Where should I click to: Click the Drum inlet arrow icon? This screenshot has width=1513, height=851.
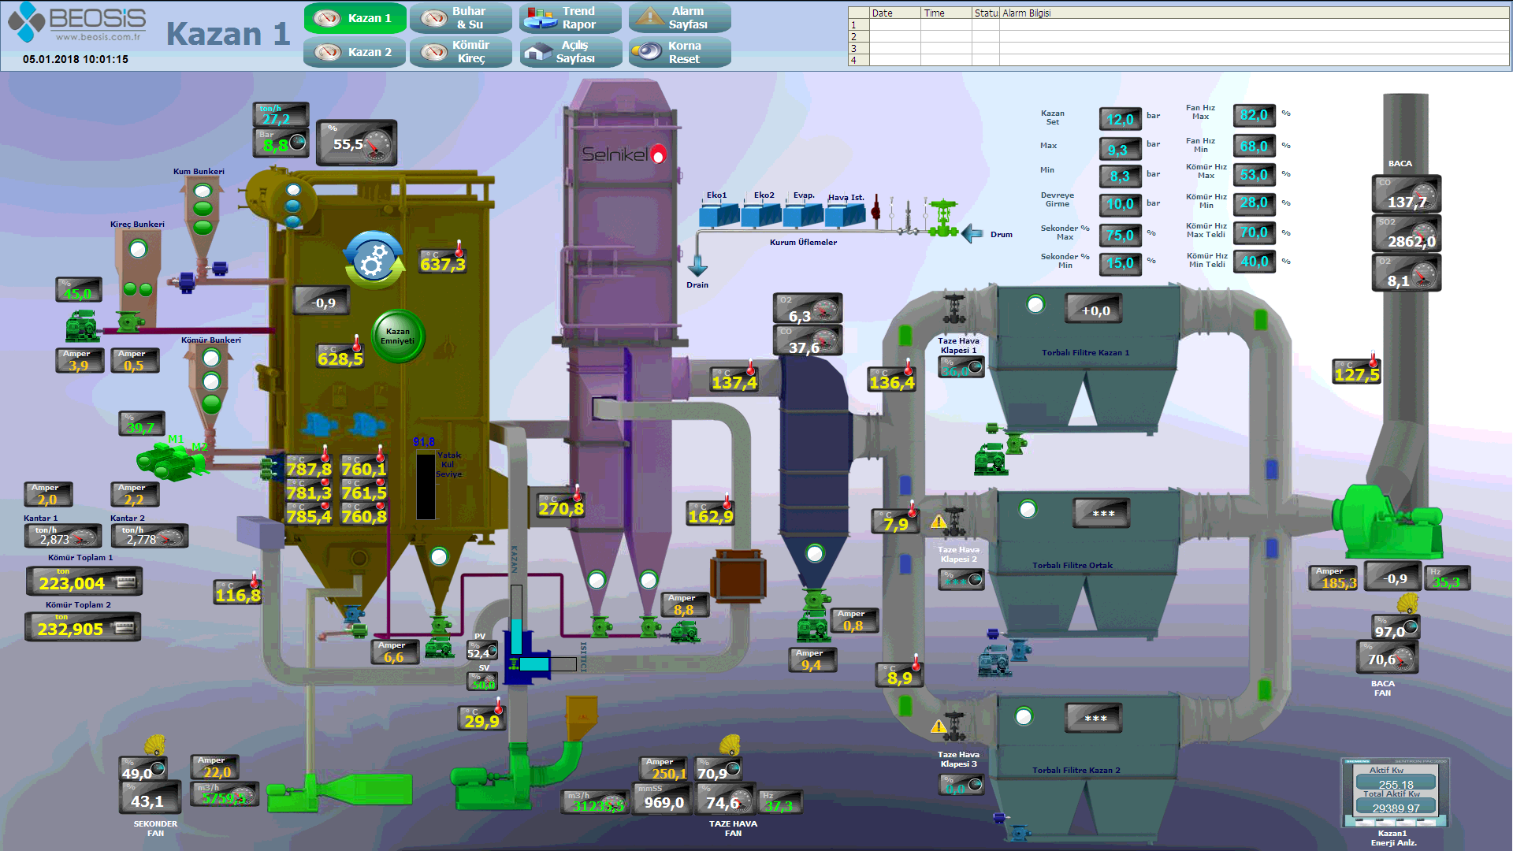[972, 234]
